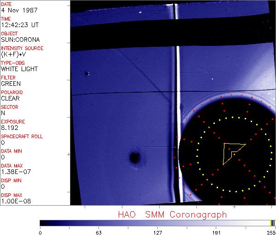This screenshot has width=276, height=235.
Task: Click the color bar tick label 191
Action: tap(216, 232)
